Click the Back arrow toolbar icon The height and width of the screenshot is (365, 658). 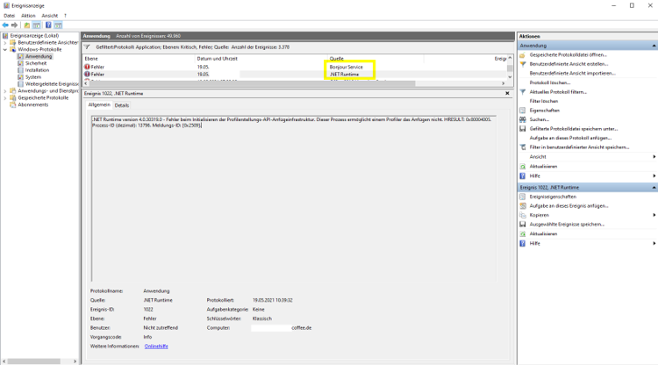click(x=5, y=25)
